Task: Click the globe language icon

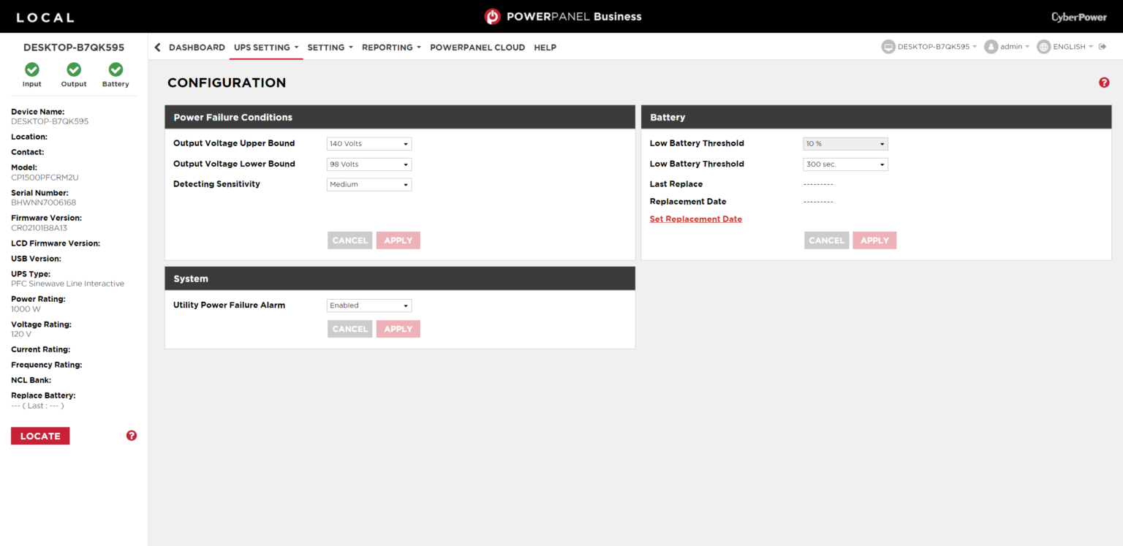Action: click(1043, 47)
